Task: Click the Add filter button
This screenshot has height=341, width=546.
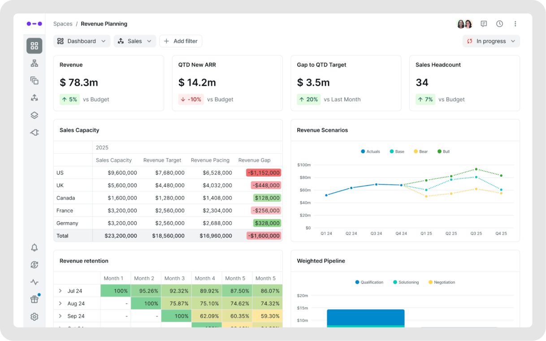Action: pos(181,41)
